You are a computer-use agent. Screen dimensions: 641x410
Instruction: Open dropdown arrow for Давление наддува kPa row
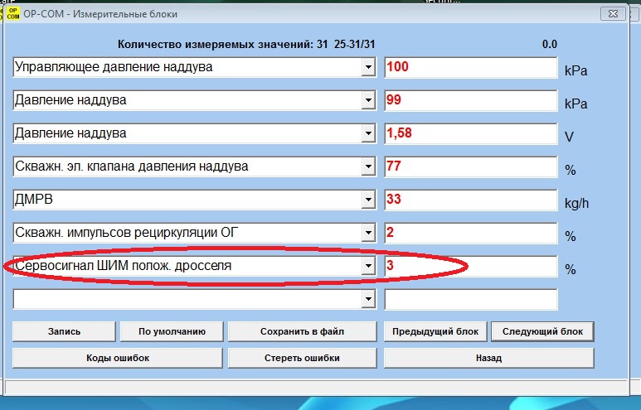tap(368, 100)
